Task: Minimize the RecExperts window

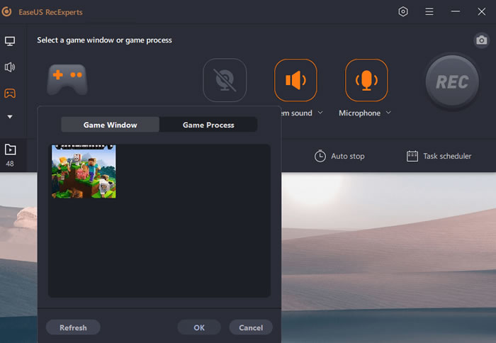Action: tap(455, 12)
